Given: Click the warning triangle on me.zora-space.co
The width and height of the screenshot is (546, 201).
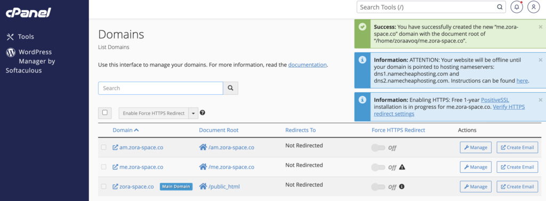Looking at the screenshot, I should pos(402,167).
